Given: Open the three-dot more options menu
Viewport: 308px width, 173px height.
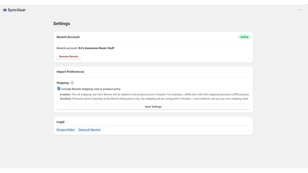Looking at the screenshot, I should (301, 10).
